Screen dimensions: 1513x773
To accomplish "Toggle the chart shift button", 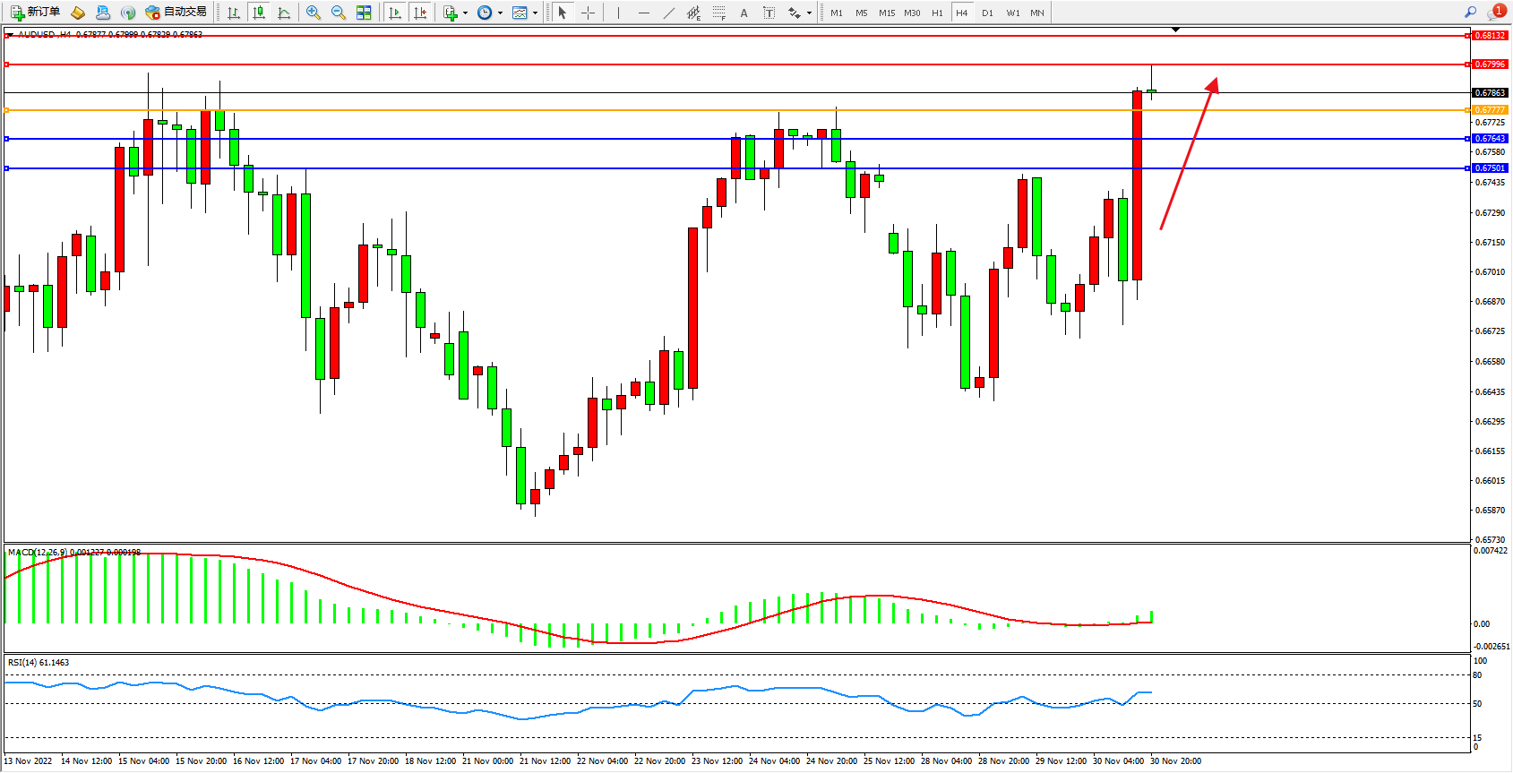I will pyautogui.click(x=419, y=13).
